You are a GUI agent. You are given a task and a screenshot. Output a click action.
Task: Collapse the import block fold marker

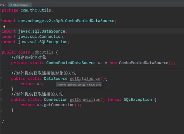(x=1, y=21)
